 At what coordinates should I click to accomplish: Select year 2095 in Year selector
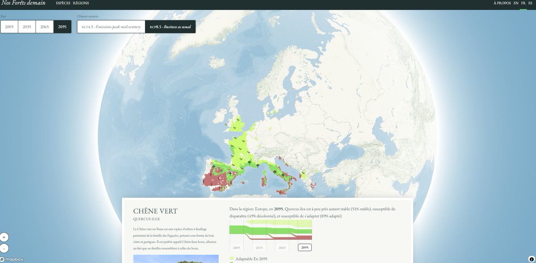click(x=63, y=27)
